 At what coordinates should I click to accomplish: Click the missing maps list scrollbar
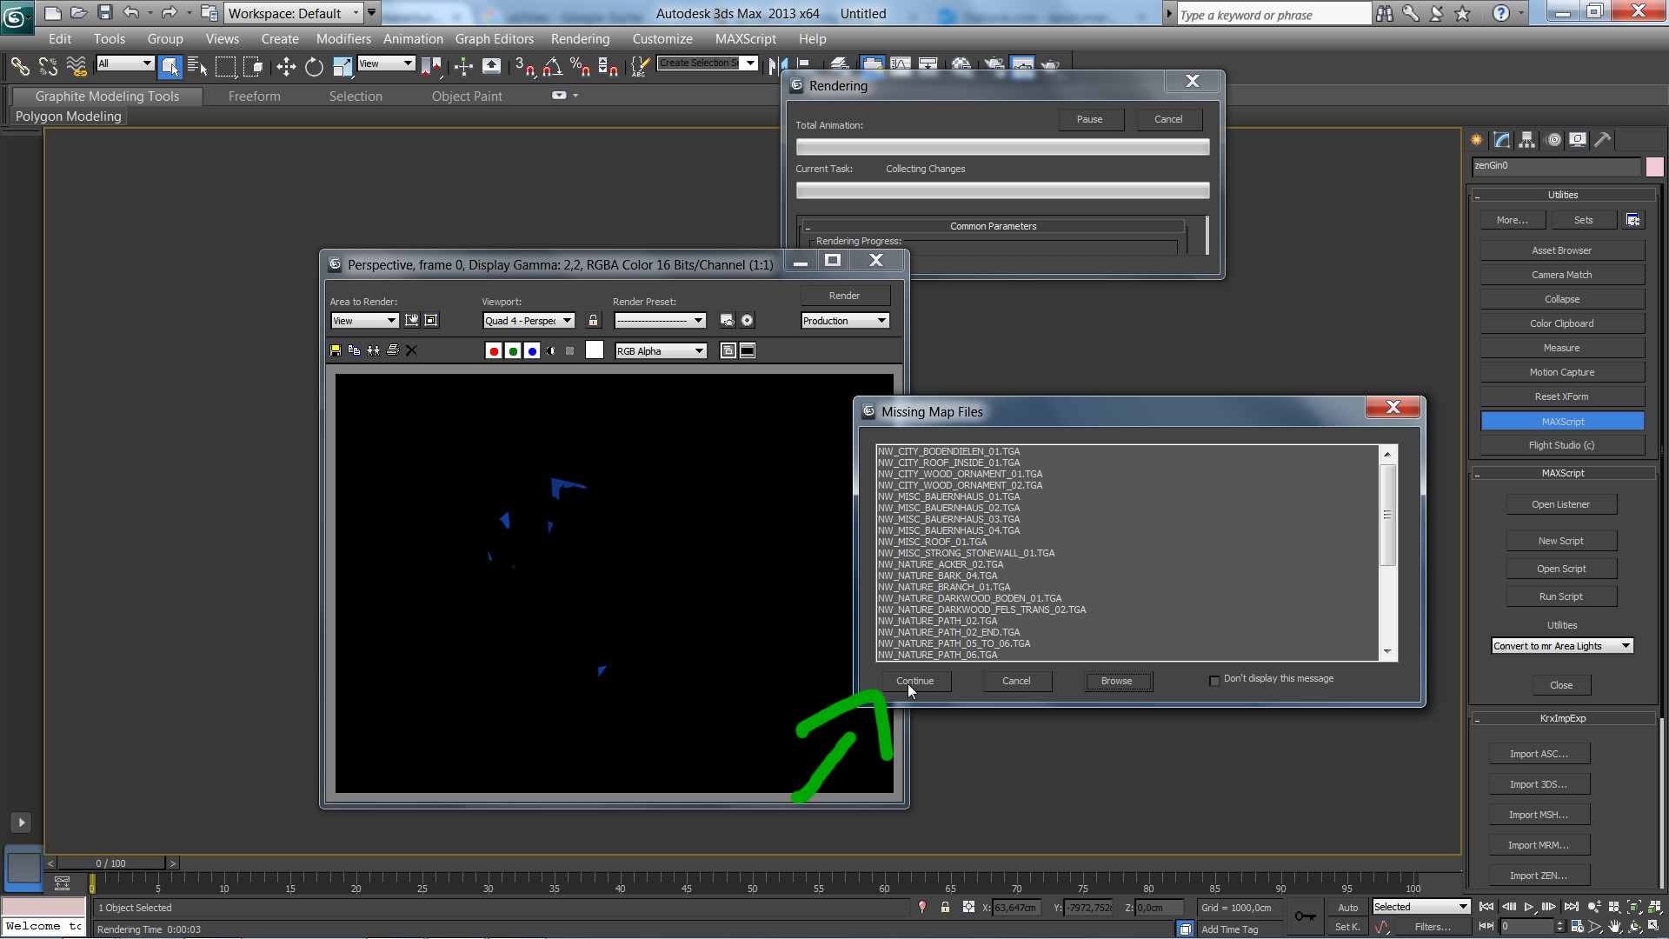pyautogui.click(x=1387, y=515)
